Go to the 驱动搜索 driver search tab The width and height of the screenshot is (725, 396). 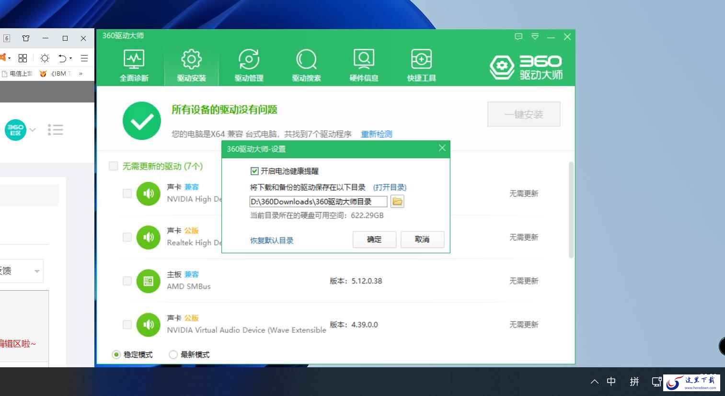[307, 65]
